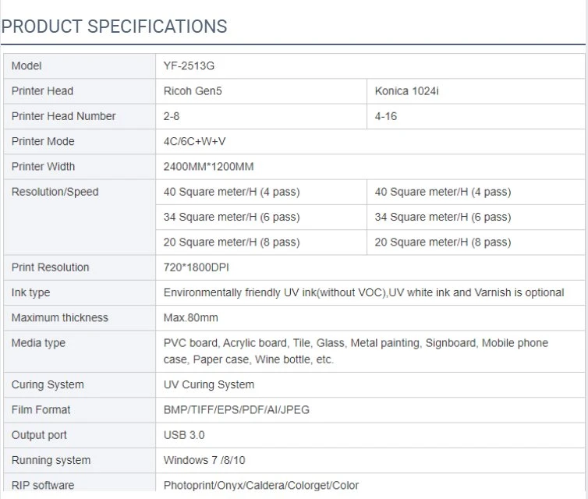Click the Ink type description text
This screenshot has height=499, width=588.
(363, 292)
